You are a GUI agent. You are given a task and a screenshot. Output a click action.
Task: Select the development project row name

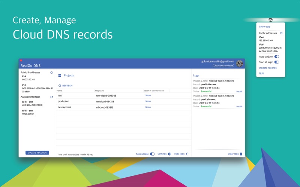[64, 107]
